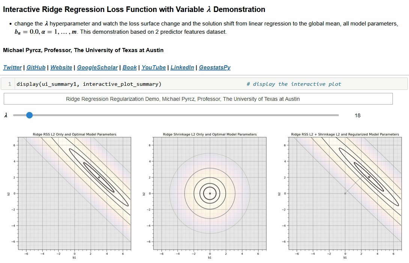Click the code cell line number 1
Screen dimensions: 409x263
(10, 84)
